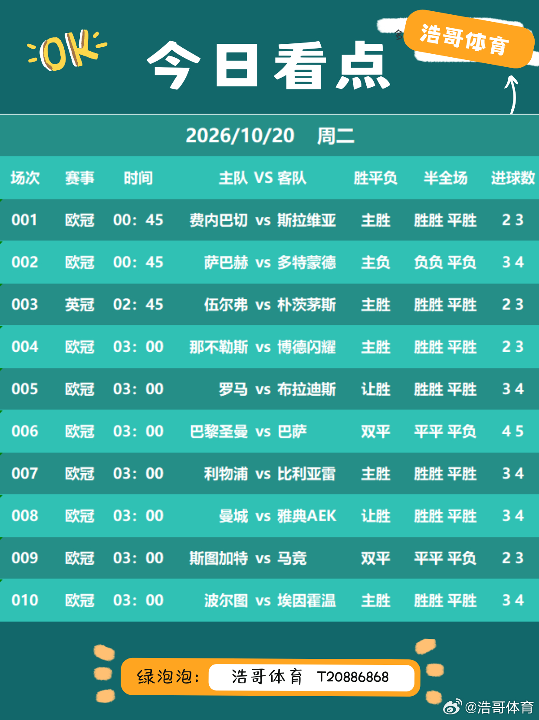
Task: Click match number 006
Action: click(25, 431)
